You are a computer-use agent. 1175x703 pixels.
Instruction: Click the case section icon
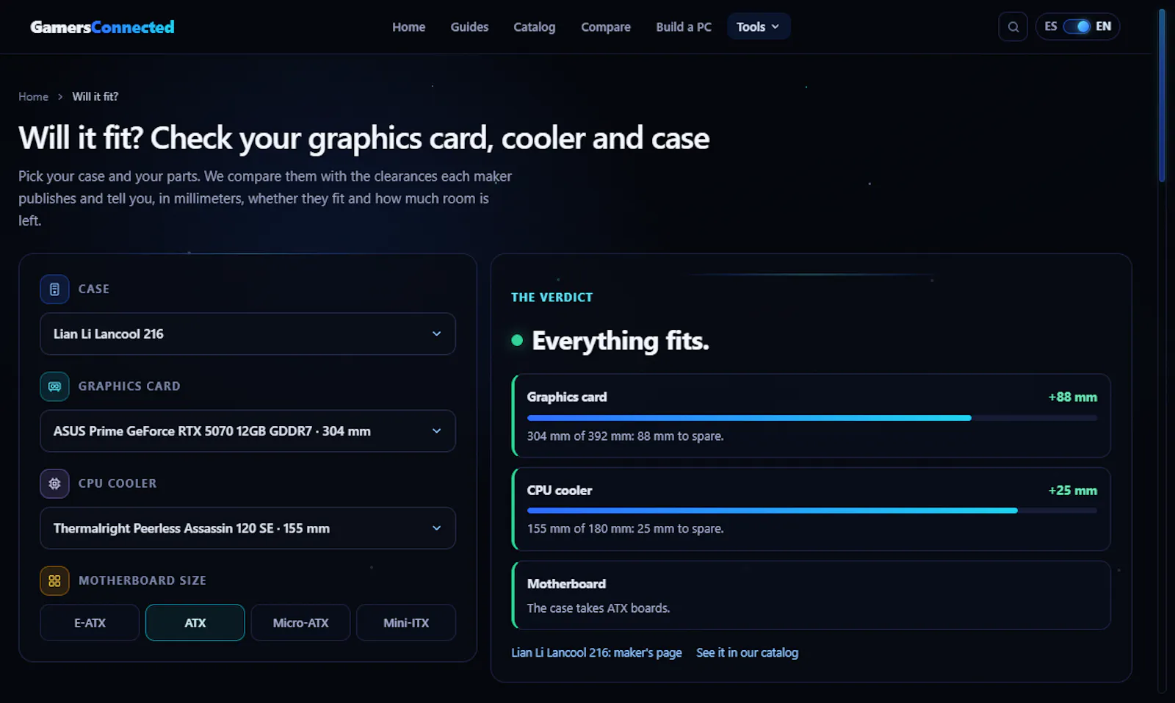pos(54,289)
